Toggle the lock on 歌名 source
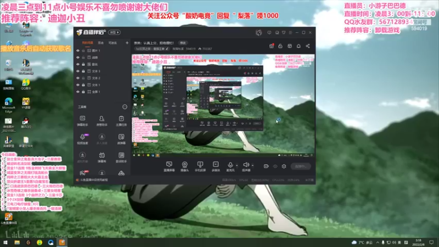The height and width of the screenshot is (247, 439). coord(83,64)
